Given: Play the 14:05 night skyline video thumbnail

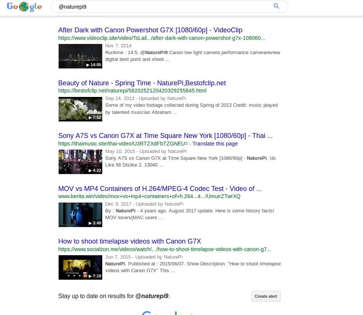Looking at the screenshot, I should (80, 56).
